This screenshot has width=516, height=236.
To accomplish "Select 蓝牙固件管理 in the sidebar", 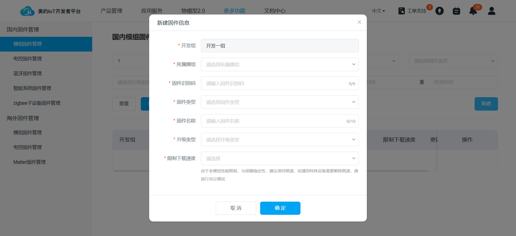I will click(28, 73).
